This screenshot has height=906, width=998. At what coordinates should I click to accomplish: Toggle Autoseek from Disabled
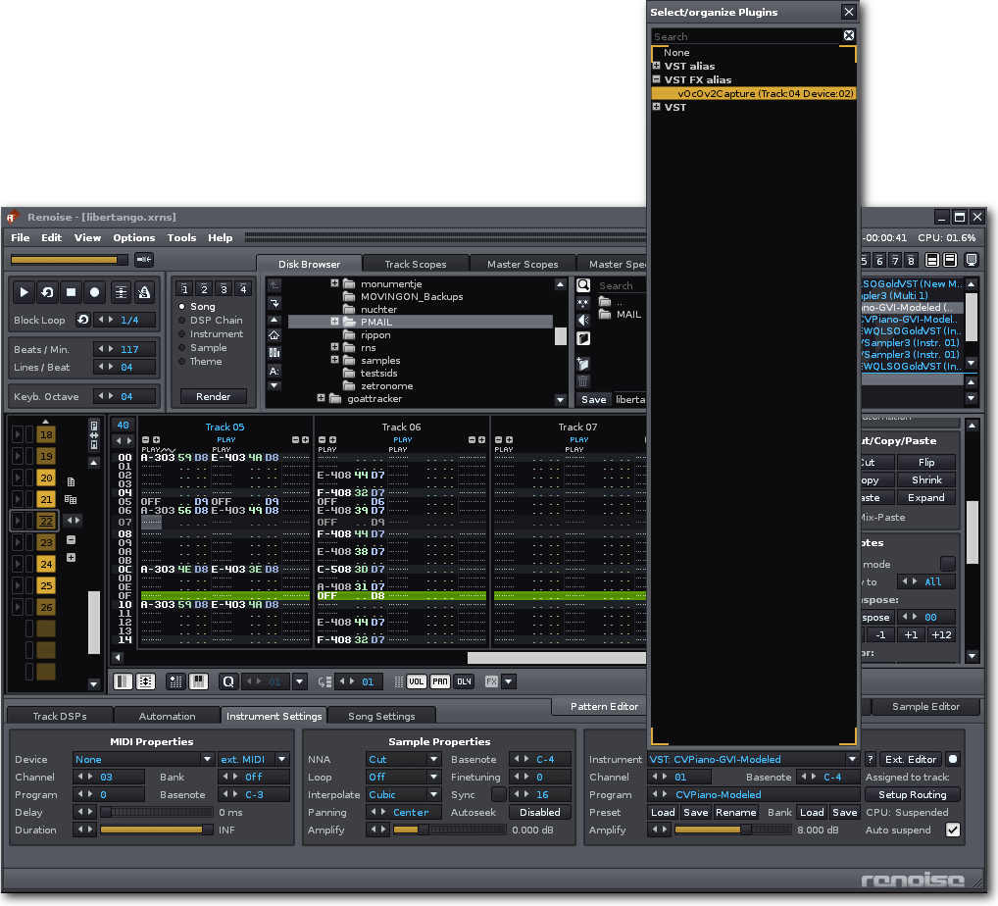click(540, 812)
